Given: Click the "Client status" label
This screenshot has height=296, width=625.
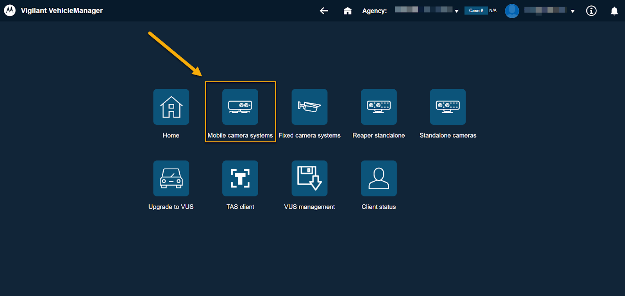Looking at the screenshot, I should tap(379, 207).
